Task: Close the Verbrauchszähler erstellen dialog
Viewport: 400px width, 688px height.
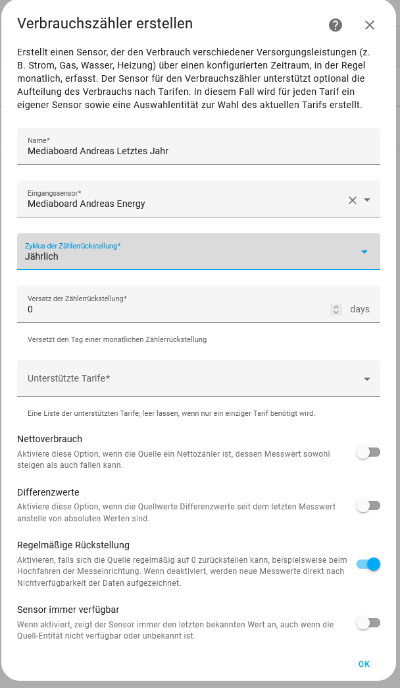Action: coord(370,25)
